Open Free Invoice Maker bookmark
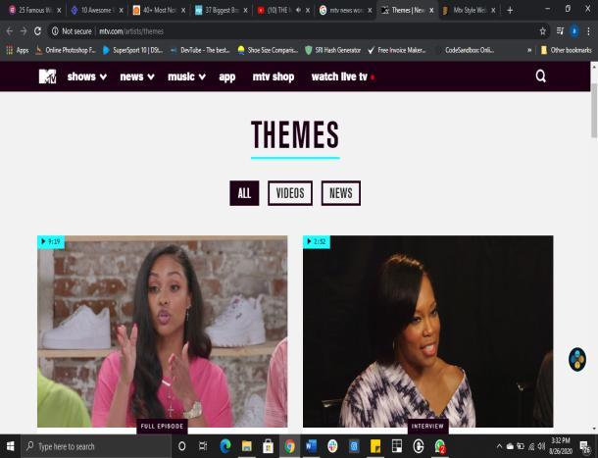Image resolution: width=598 pixels, height=458 pixels. point(397,50)
